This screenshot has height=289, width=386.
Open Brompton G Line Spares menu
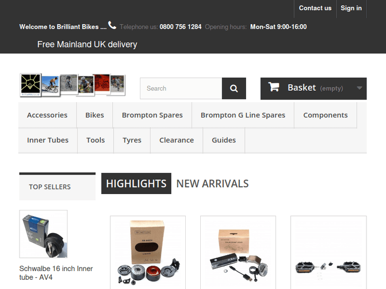243,115
